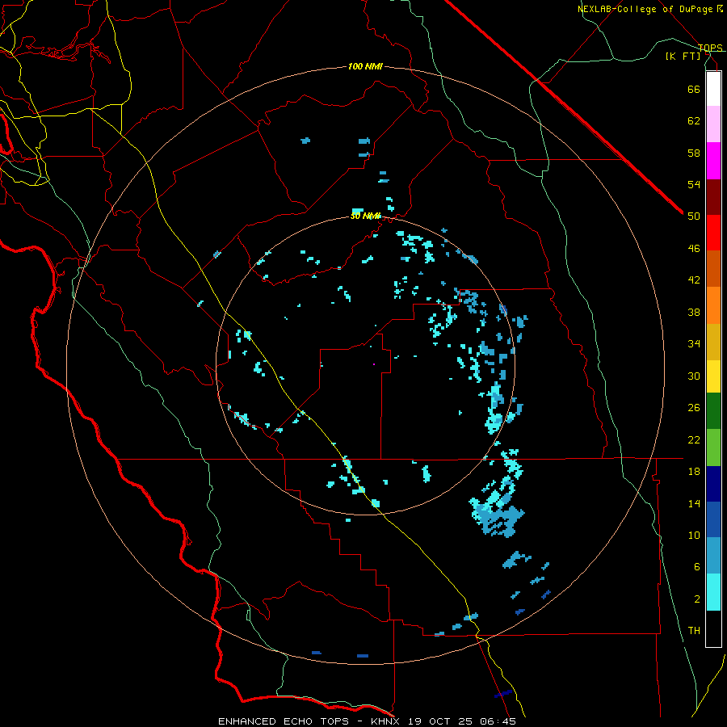This screenshot has width=727, height=727.
Task: Click the dark orange swatch above 42
Action: click(x=713, y=268)
